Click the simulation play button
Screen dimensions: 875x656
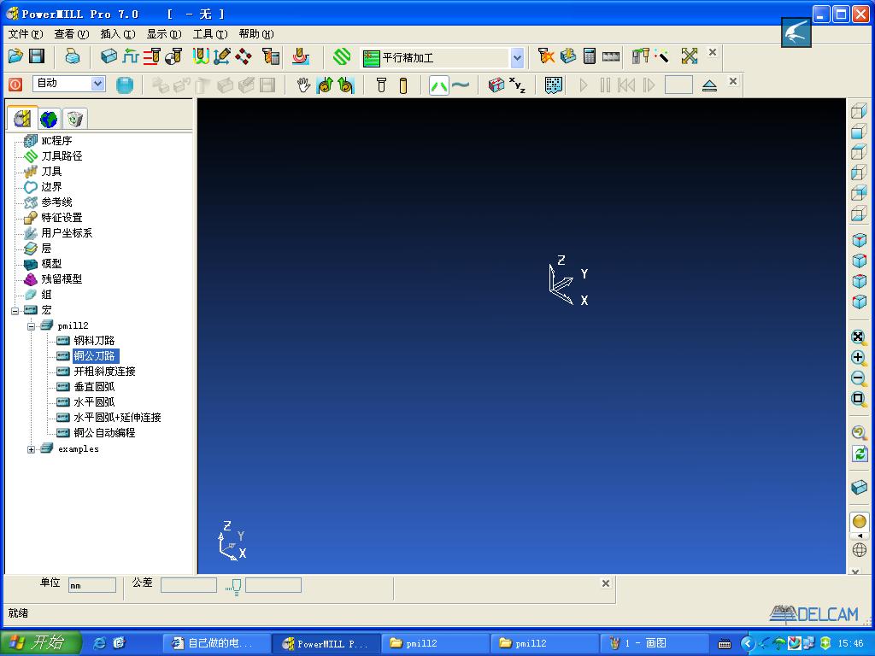(584, 85)
